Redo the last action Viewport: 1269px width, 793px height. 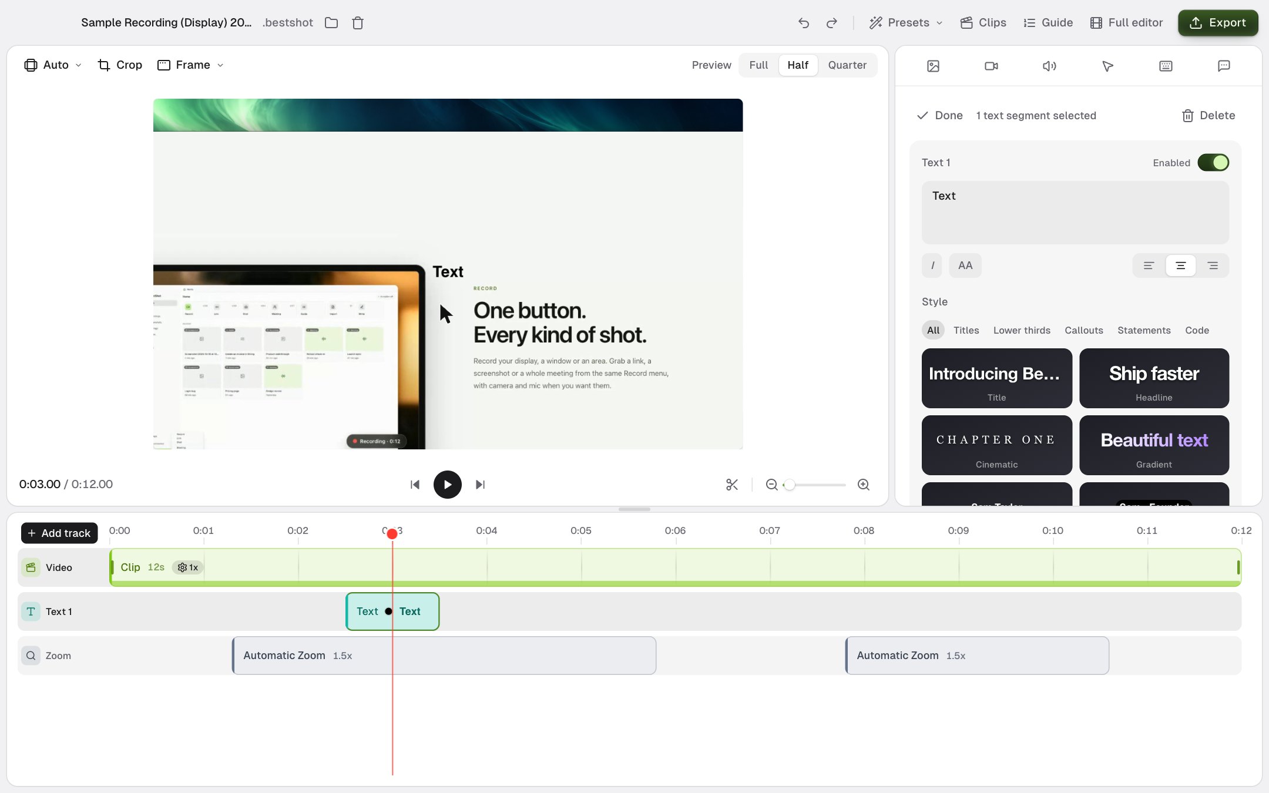(x=832, y=23)
